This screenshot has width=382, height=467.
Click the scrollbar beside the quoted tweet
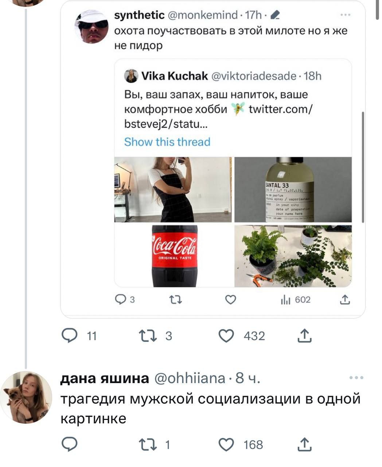coord(362,167)
